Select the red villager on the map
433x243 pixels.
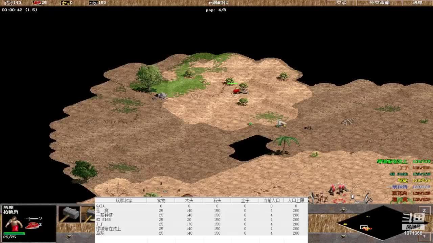pyautogui.click(x=236, y=91)
